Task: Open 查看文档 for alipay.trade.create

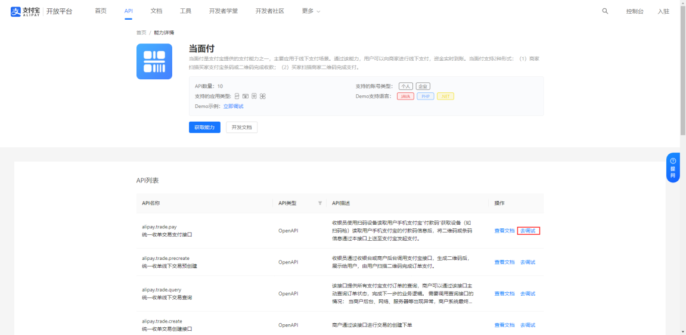Action: [x=504, y=325]
